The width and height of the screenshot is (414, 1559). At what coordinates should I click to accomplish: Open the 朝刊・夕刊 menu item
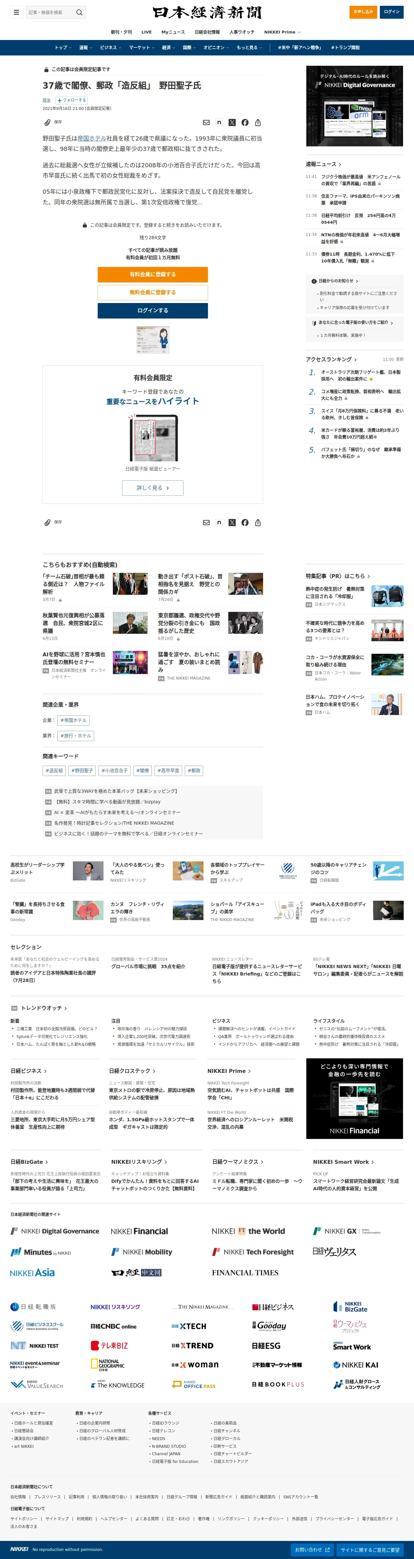tap(121, 32)
